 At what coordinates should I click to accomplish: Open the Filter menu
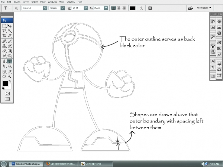pyautogui.click(x=43, y=2)
